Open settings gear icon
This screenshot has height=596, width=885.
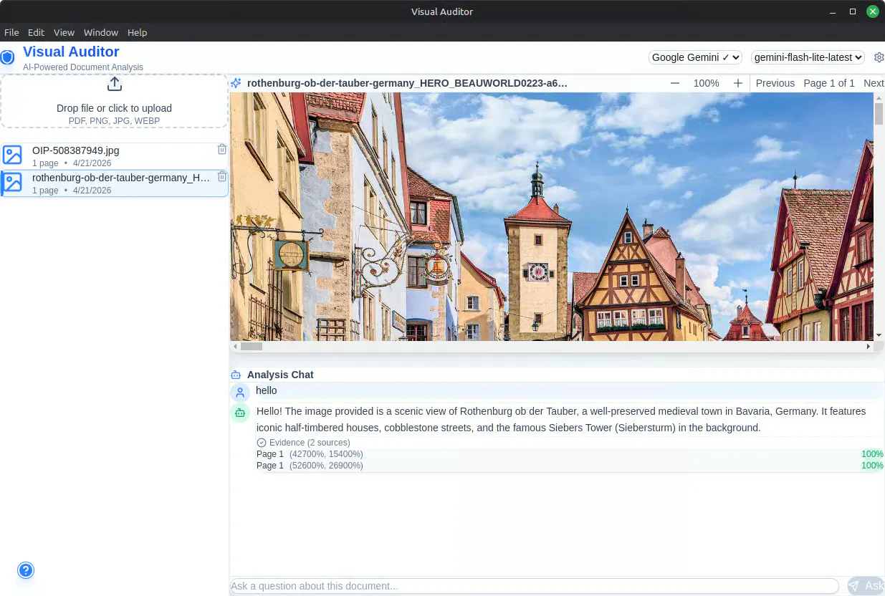pyautogui.click(x=879, y=57)
